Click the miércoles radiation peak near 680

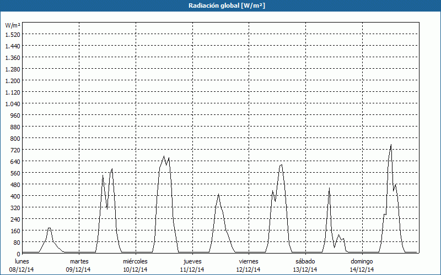(164, 156)
